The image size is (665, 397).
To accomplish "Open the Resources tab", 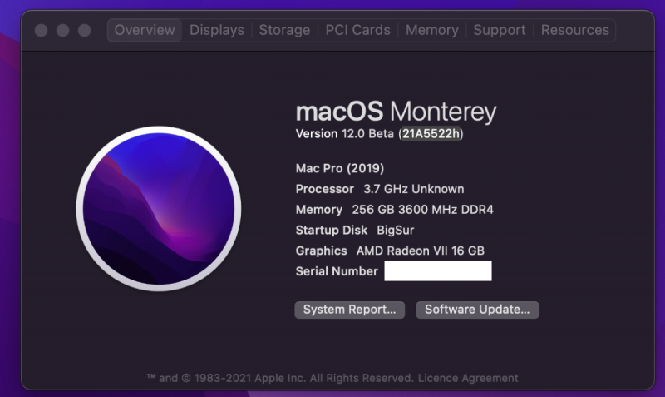I will [x=574, y=30].
